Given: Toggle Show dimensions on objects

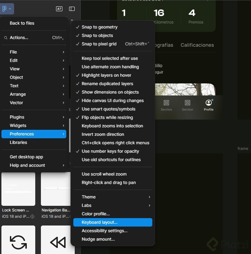Looking at the screenshot, I should [x=113, y=92].
